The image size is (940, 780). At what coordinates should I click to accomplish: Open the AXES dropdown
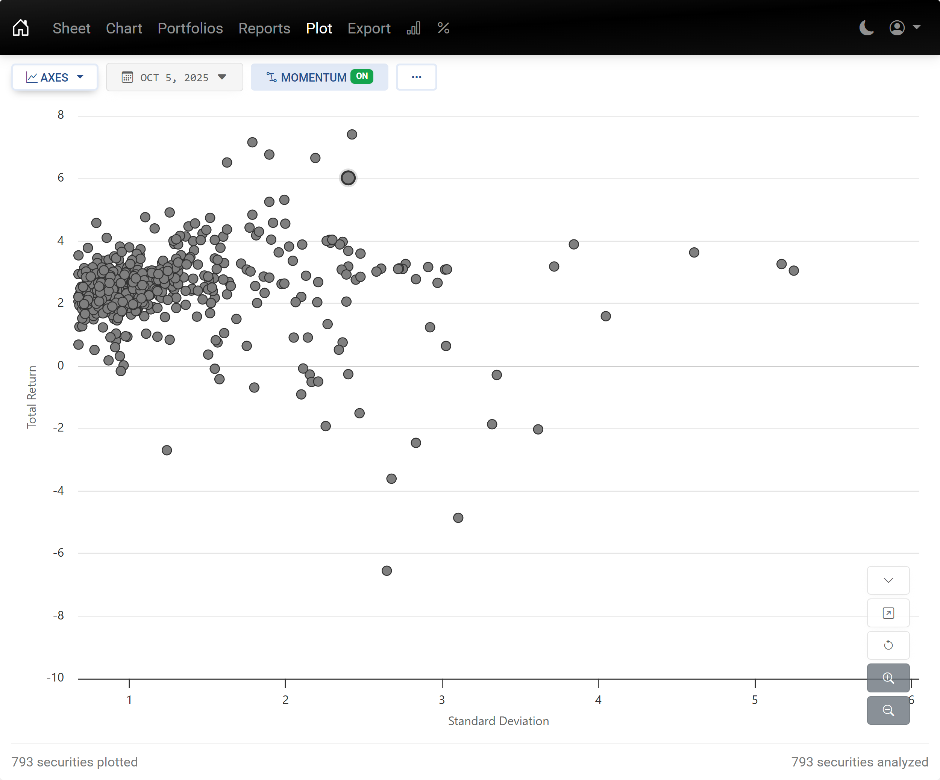point(80,77)
